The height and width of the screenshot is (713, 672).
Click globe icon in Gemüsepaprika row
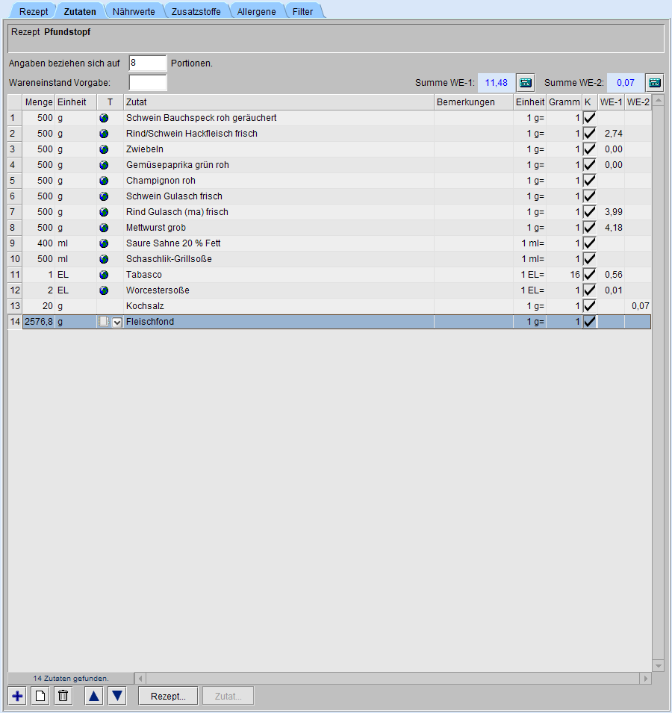pos(104,165)
